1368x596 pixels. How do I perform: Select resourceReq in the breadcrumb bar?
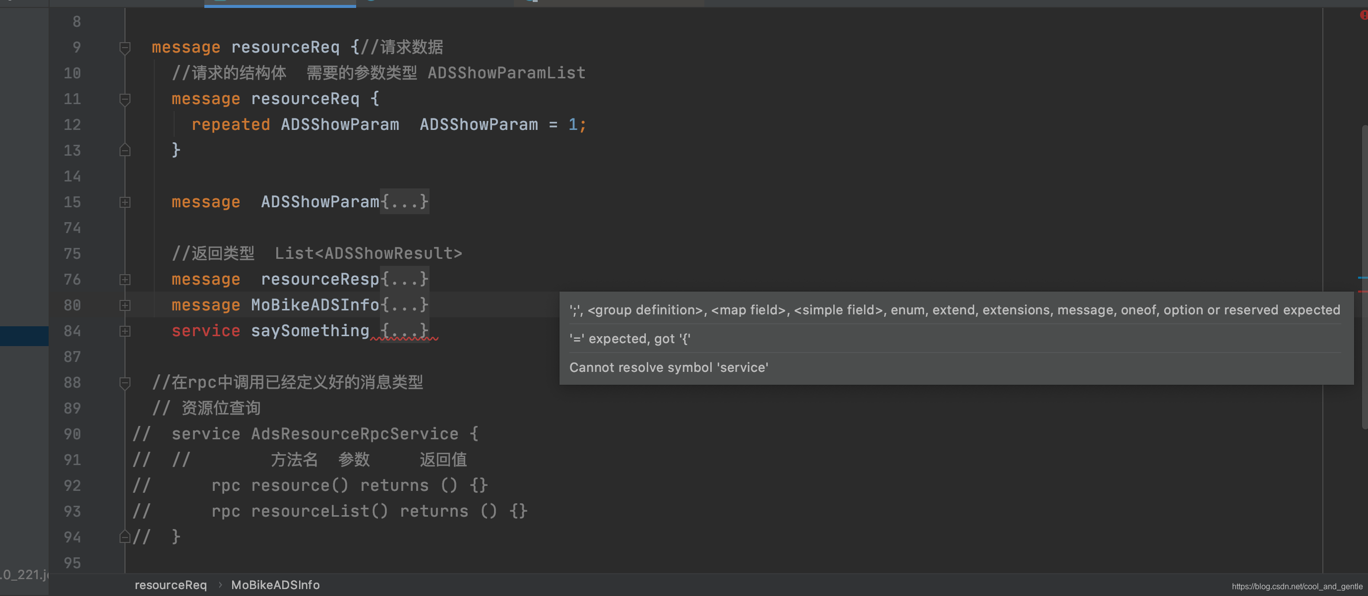pyautogui.click(x=171, y=585)
